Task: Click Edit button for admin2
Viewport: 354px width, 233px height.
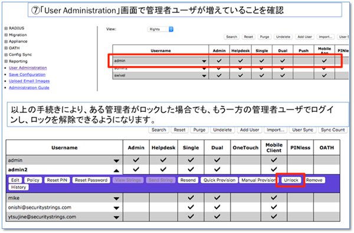Action: (x=15, y=180)
